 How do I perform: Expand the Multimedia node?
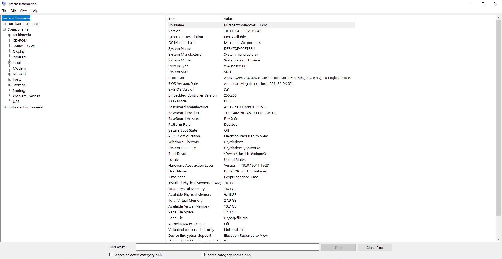coord(10,35)
